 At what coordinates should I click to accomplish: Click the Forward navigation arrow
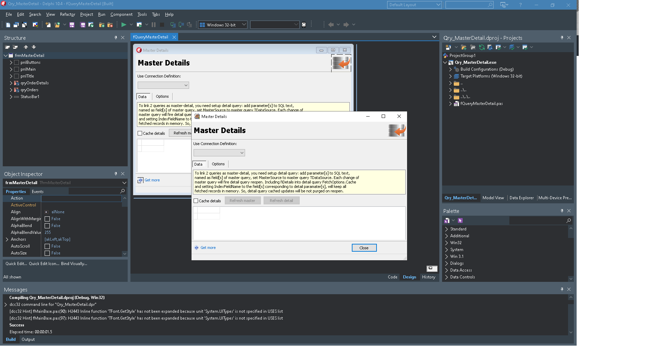(x=346, y=25)
